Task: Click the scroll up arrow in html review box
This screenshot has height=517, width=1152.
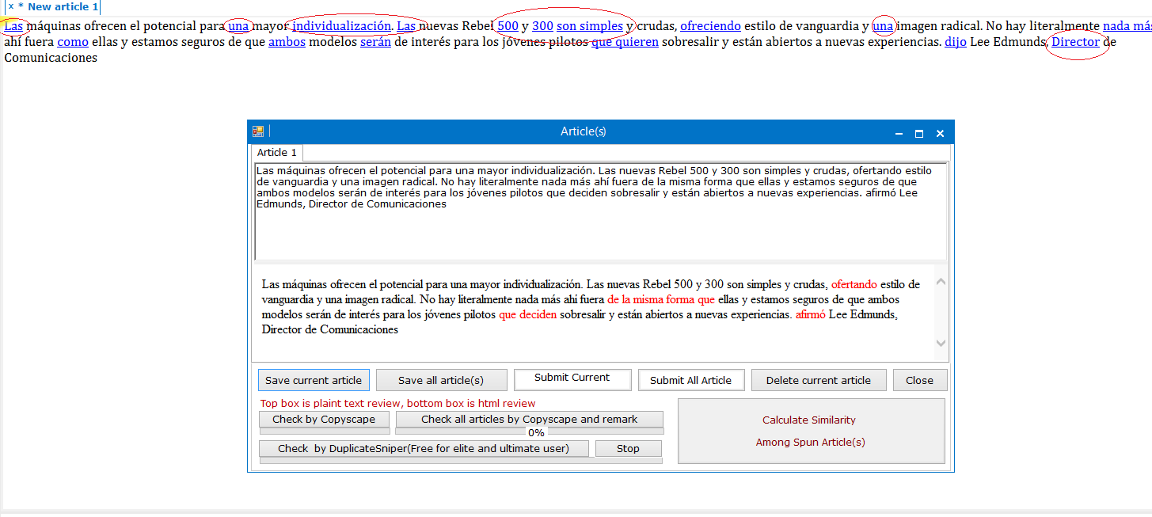Action: 941,282
